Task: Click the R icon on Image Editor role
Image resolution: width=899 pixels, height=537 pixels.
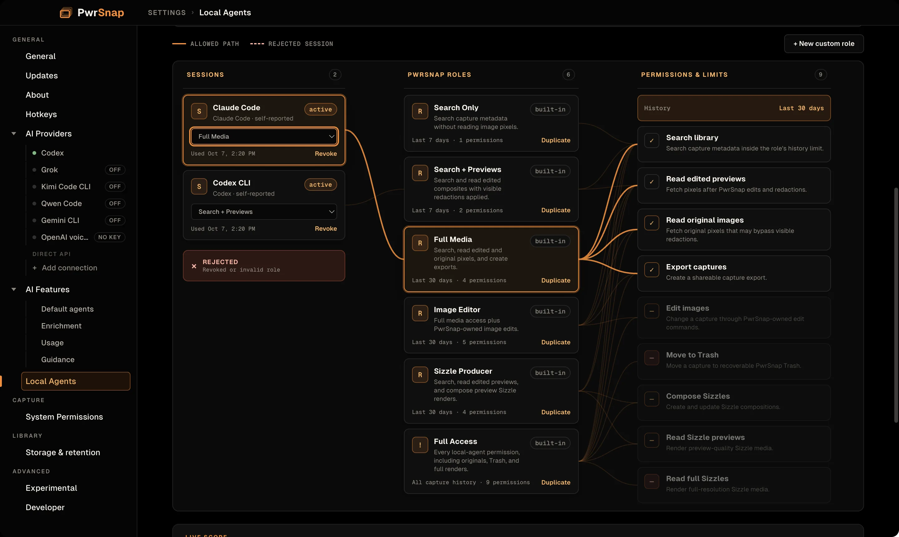Action: pyautogui.click(x=420, y=313)
